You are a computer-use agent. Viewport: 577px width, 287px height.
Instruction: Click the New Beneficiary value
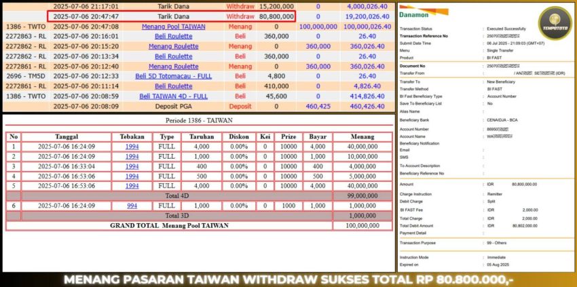[x=501, y=81]
